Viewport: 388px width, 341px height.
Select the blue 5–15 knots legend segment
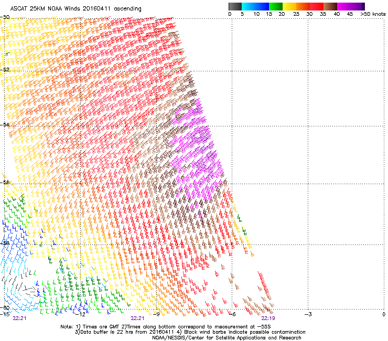255,6
